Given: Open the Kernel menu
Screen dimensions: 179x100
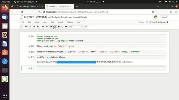Looking at the screenshot, I should (60, 22).
